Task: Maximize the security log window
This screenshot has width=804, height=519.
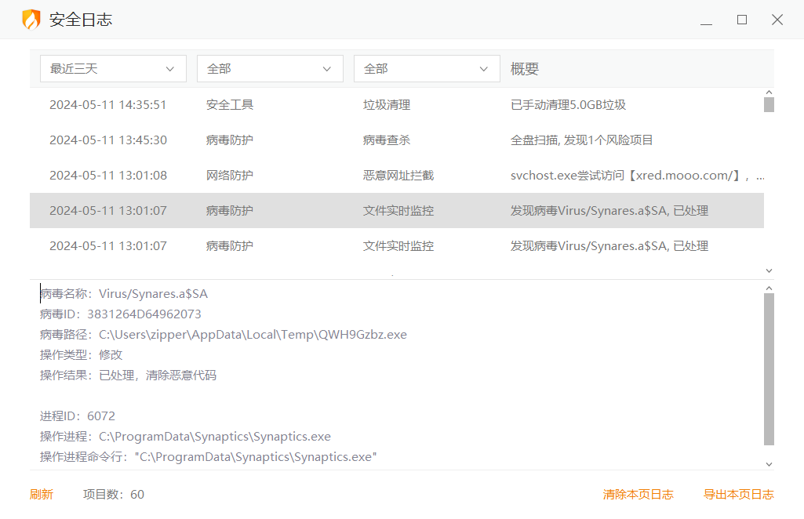Action: [x=742, y=20]
